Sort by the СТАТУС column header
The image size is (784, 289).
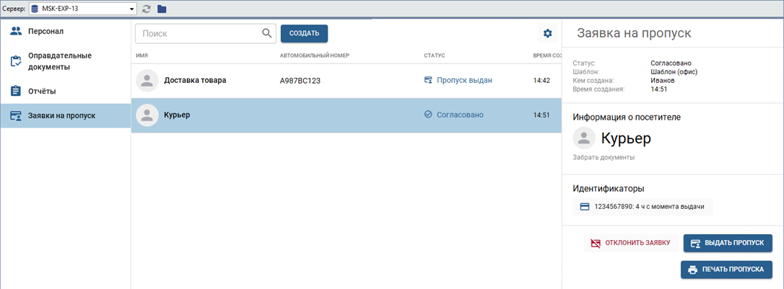[x=435, y=55]
